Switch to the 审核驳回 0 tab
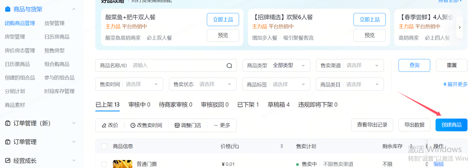468x168 pixels. pos(215,105)
